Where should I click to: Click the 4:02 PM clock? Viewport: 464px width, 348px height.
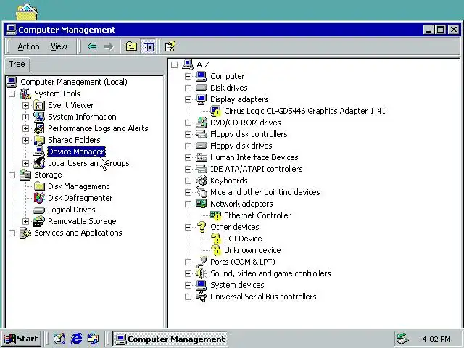pyautogui.click(x=436, y=339)
